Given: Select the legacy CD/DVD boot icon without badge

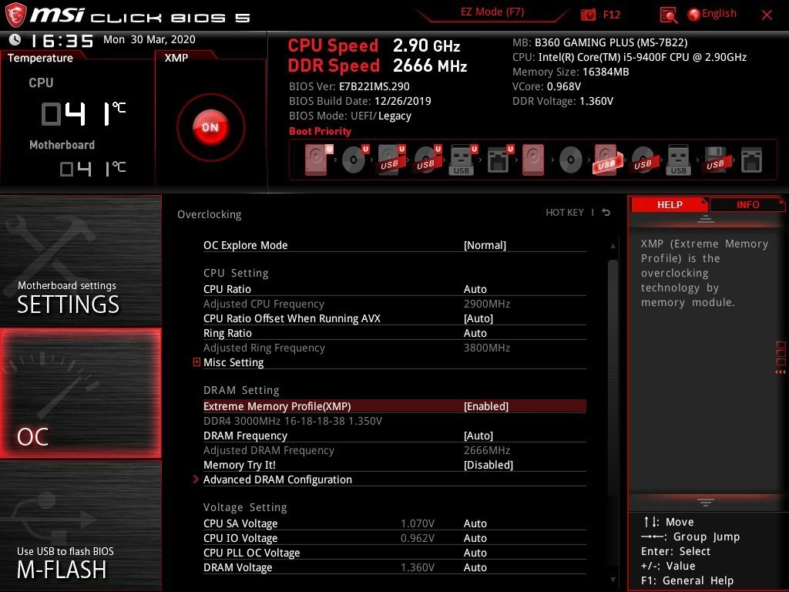Looking at the screenshot, I should 571,160.
